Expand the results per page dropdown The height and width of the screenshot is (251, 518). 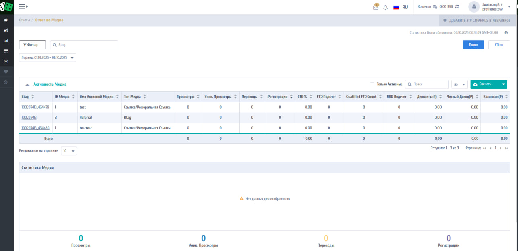pyautogui.click(x=69, y=151)
